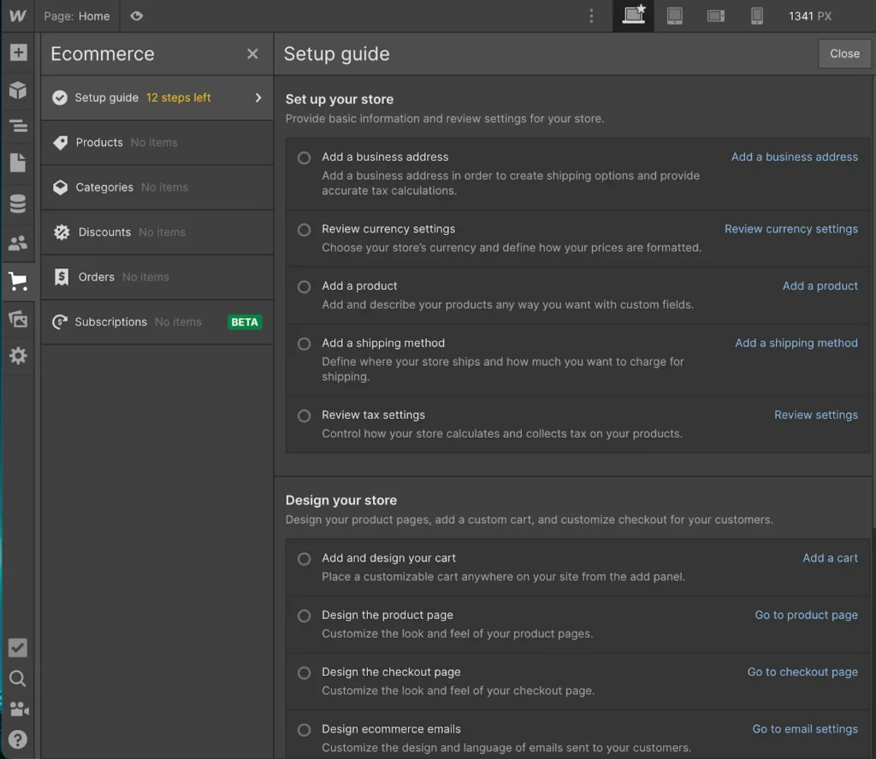
Task: Click the Add a shipping method link
Action: pos(796,343)
